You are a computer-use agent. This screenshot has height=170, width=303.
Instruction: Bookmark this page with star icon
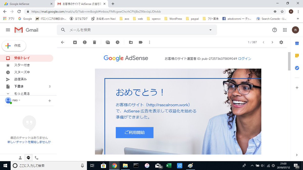click(x=282, y=12)
